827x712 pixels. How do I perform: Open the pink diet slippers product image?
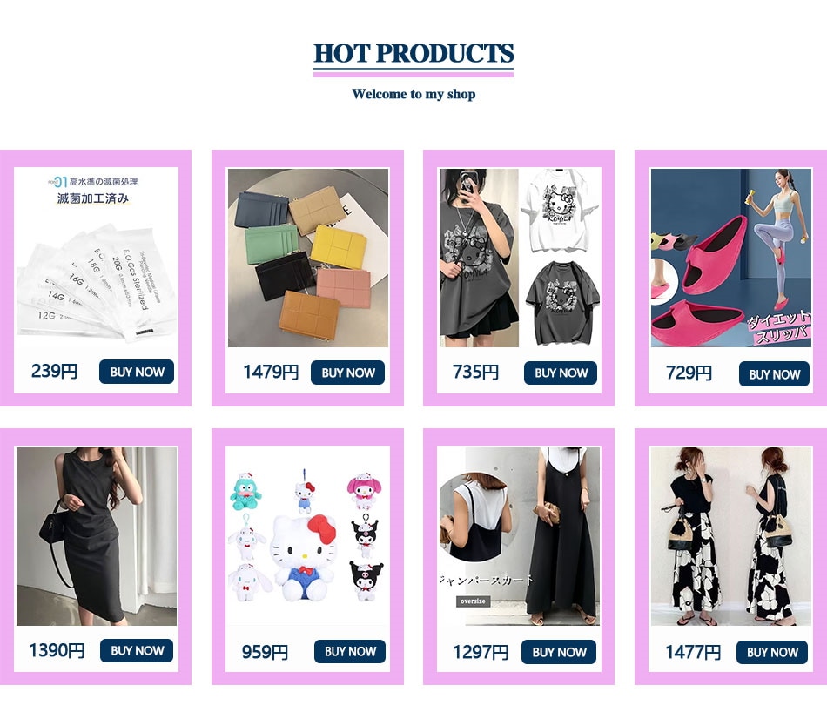(731, 258)
